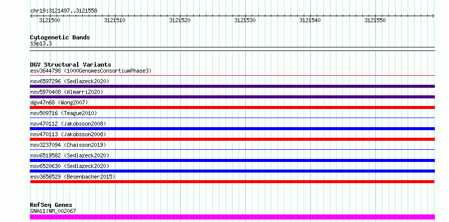Image resolution: width=449 pixels, height=222 pixels.
Task: Click ruler position 3121550
Action: point(375,20)
